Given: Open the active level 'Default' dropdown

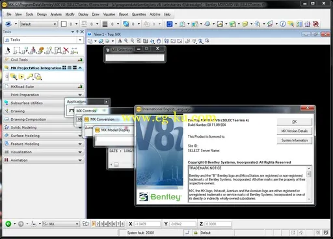Looking at the screenshot, I should tap(55, 24).
